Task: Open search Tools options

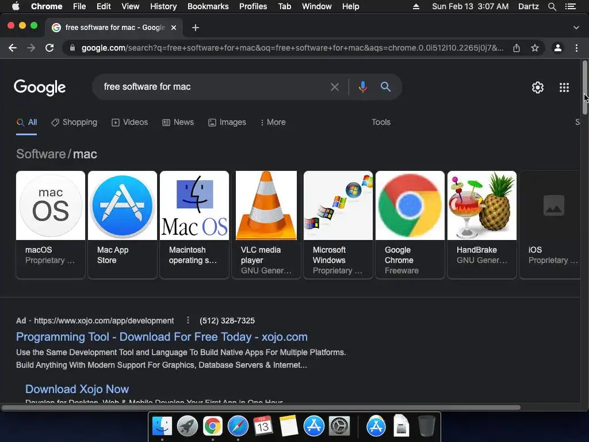Action: 381,123
